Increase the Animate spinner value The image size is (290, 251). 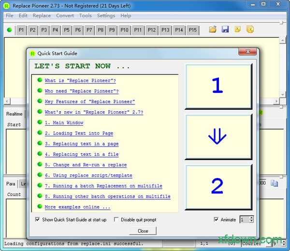pyautogui.click(x=251, y=218)
